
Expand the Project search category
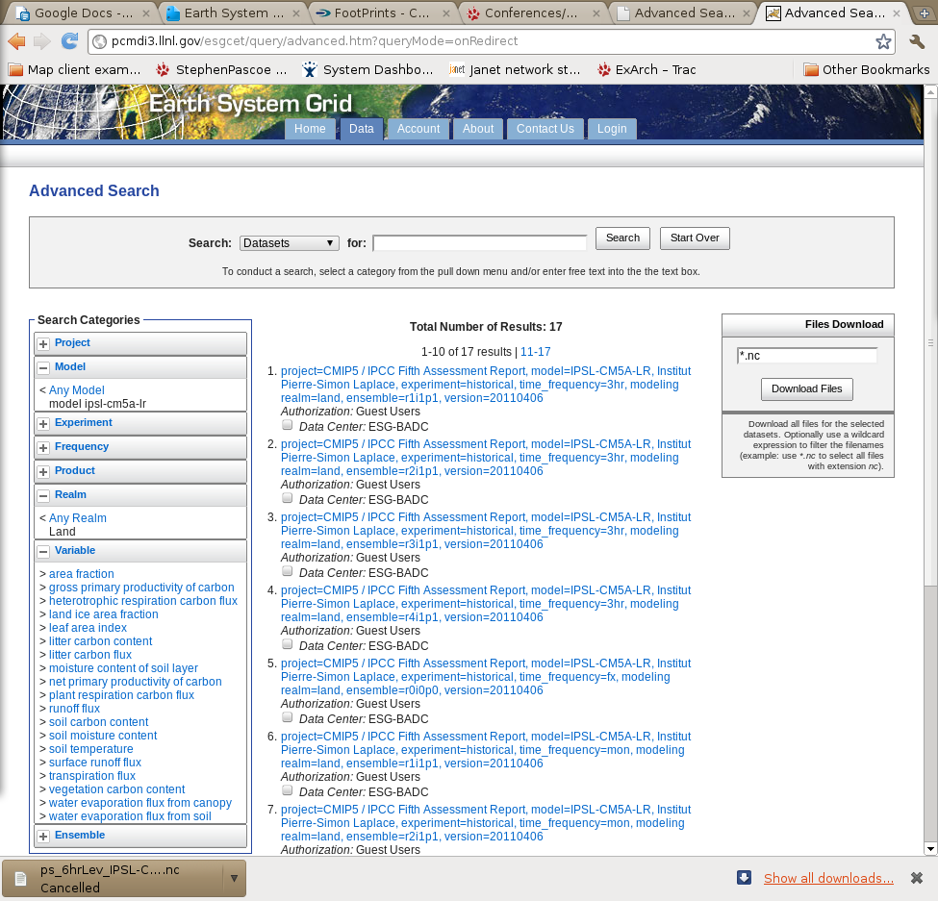tap(43, 343)
